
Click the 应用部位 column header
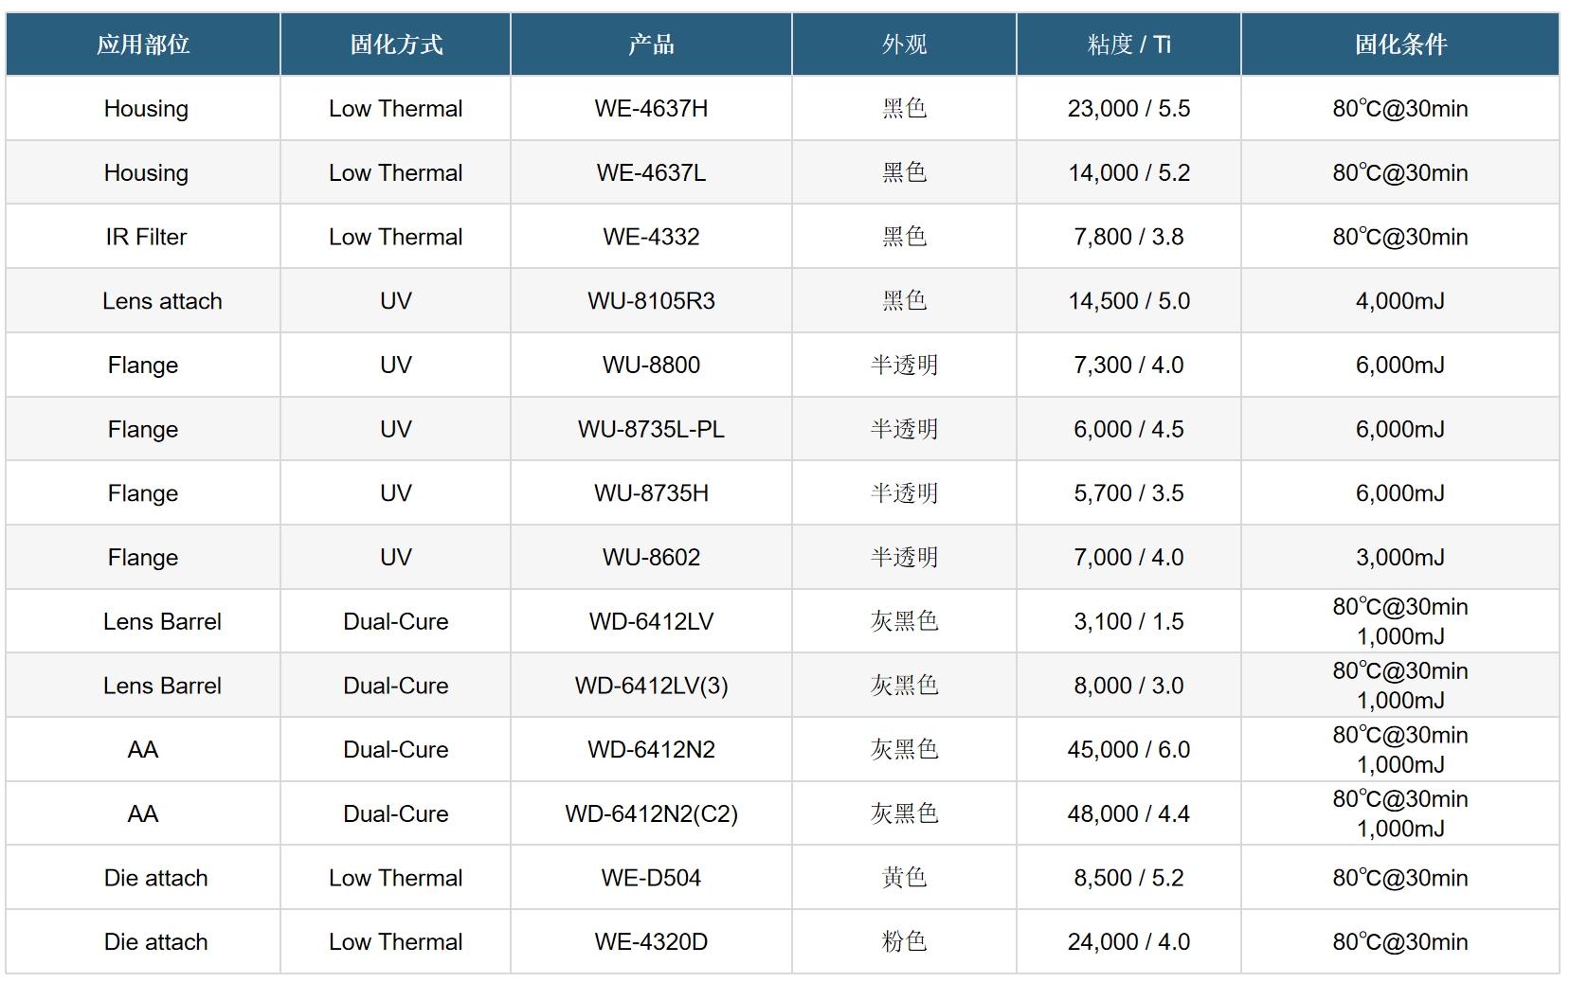point(143,45)
